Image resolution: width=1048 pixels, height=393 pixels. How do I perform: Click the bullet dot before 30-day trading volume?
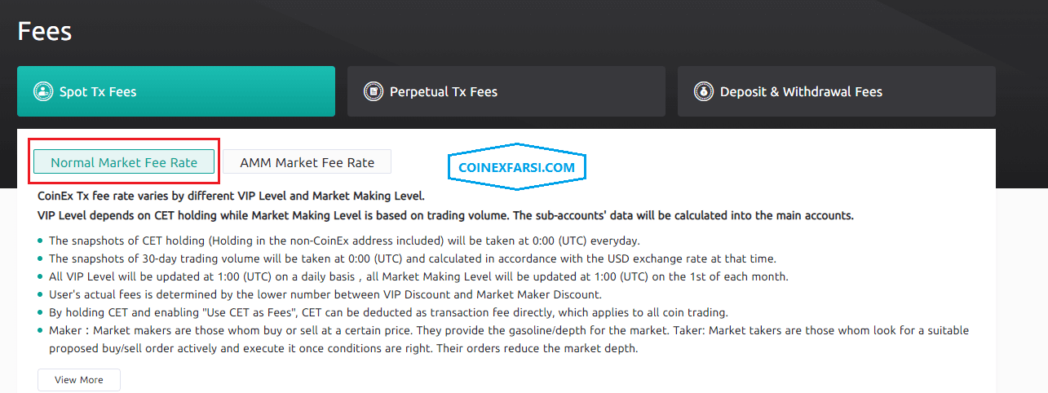(x=41, y=258)
